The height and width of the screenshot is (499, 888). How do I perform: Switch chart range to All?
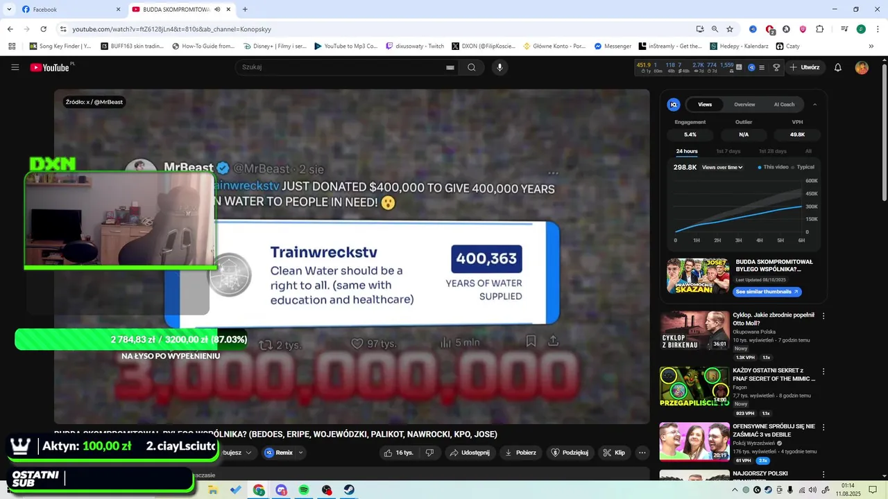point(808,151)
